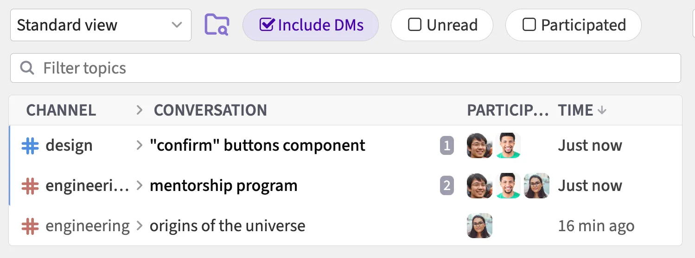Click the chevron next to the design channel

pyautogui.click(x=139, y=146)
